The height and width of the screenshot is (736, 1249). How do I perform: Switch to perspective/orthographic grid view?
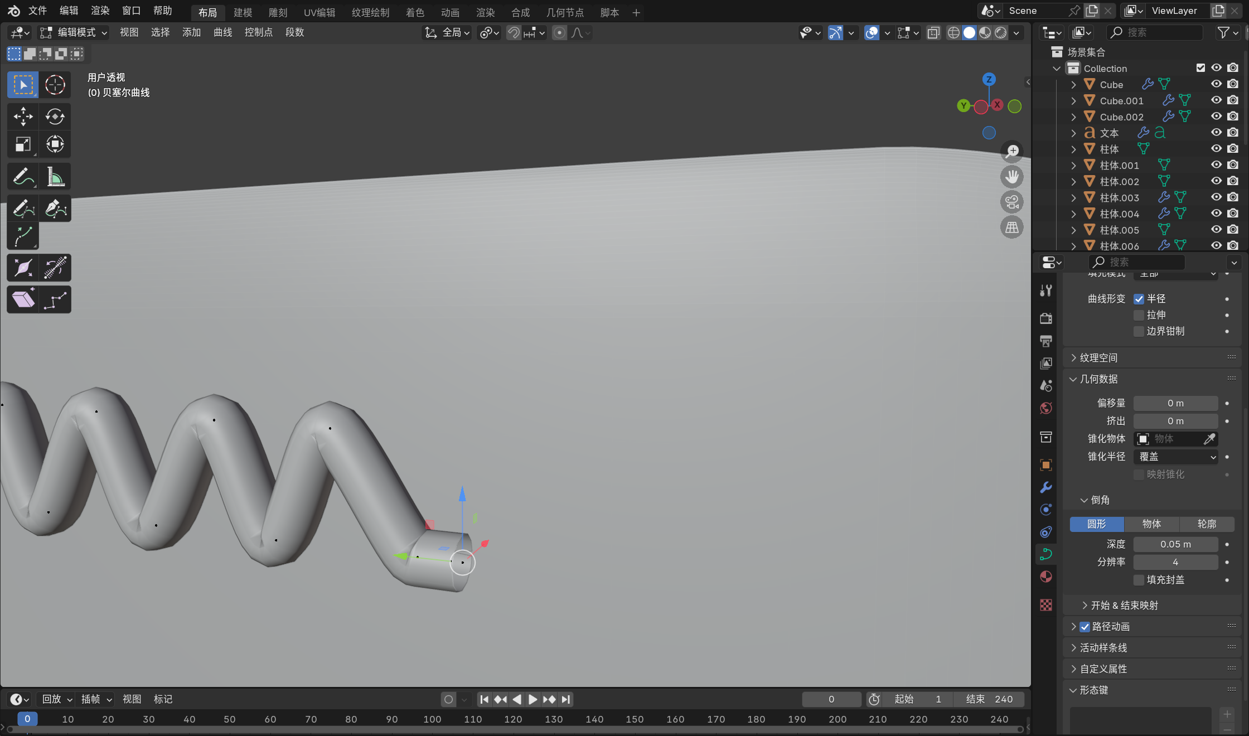point(1011,227)
